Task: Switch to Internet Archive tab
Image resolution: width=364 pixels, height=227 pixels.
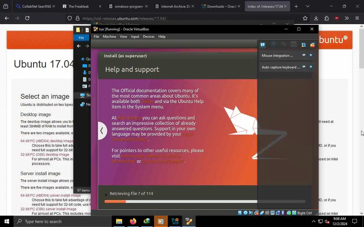Action: pos(175,6)
